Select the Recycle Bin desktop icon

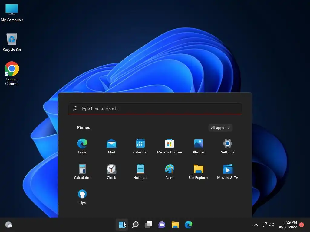(12, 42)
